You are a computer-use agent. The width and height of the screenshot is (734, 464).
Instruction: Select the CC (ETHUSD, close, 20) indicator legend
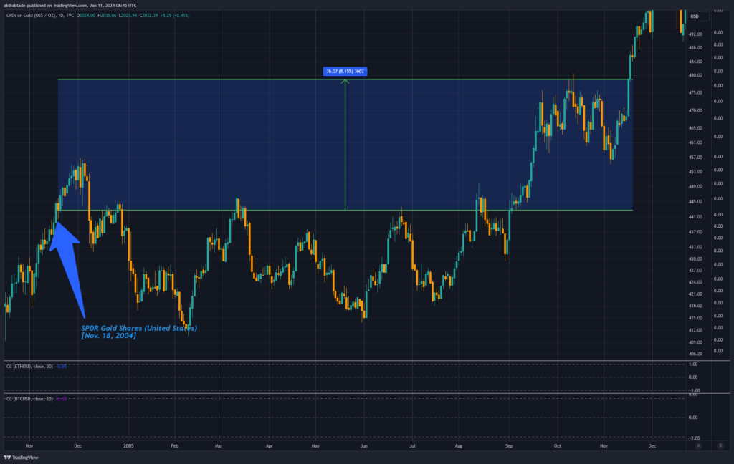click(x=36, y=367)
